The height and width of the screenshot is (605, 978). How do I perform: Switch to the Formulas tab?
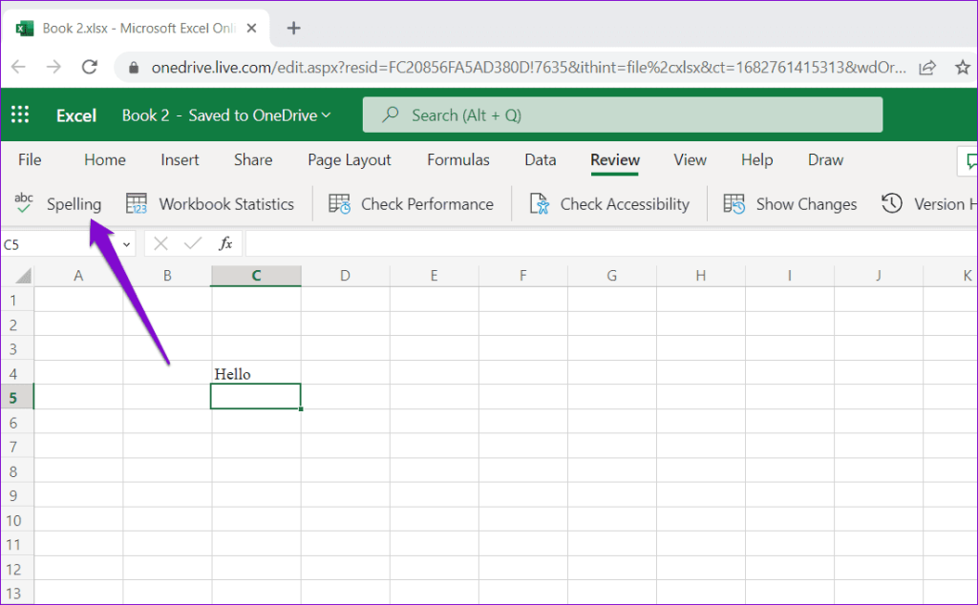pos(457,159)
